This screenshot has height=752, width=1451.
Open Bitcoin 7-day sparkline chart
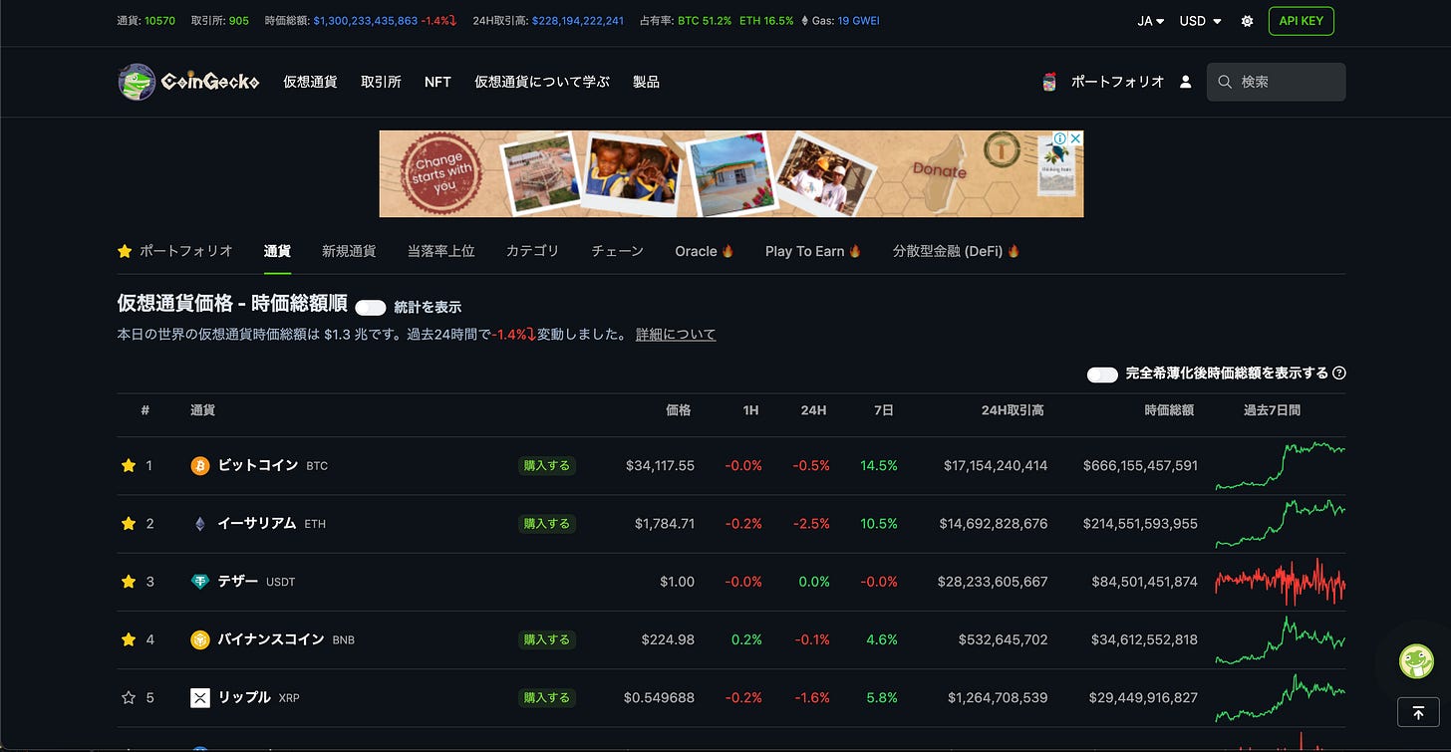click(1280, 465)
